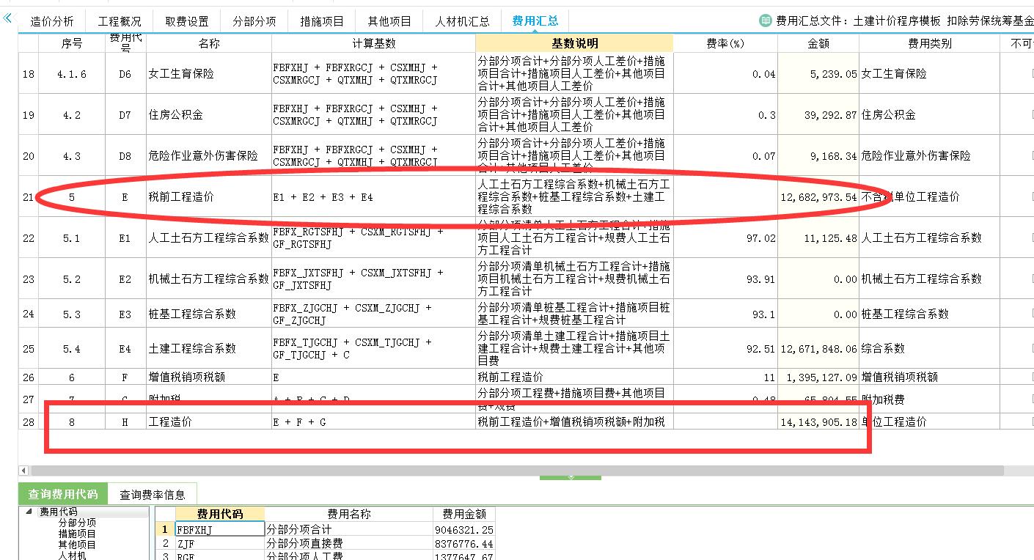Click the FBFXHJ code cell in the lower grid
Screen dimensions: 1034x560
coord(219,529)
